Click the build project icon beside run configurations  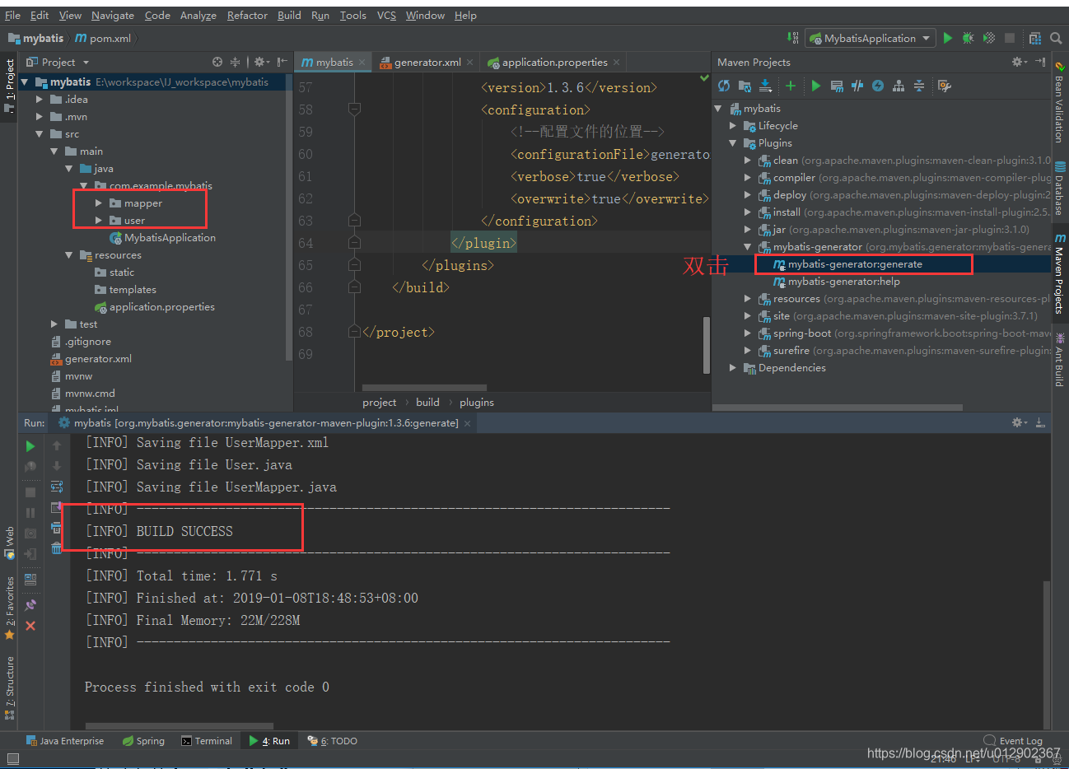pos(792,38)
